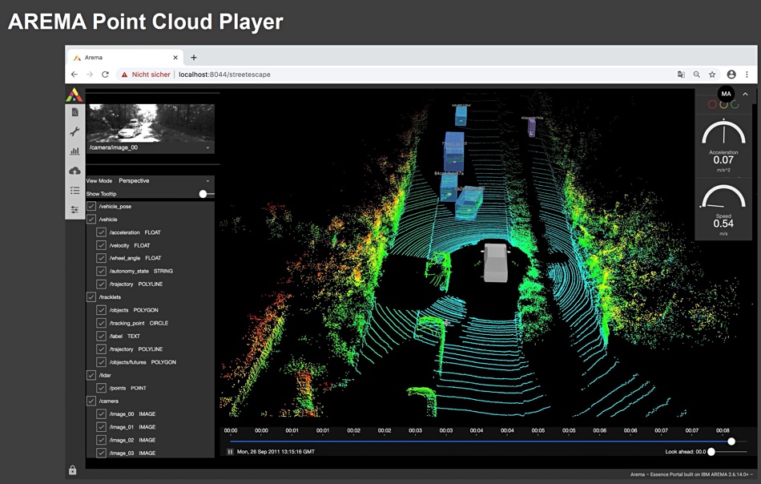Open the browser three-dot menu

[747, 75]
